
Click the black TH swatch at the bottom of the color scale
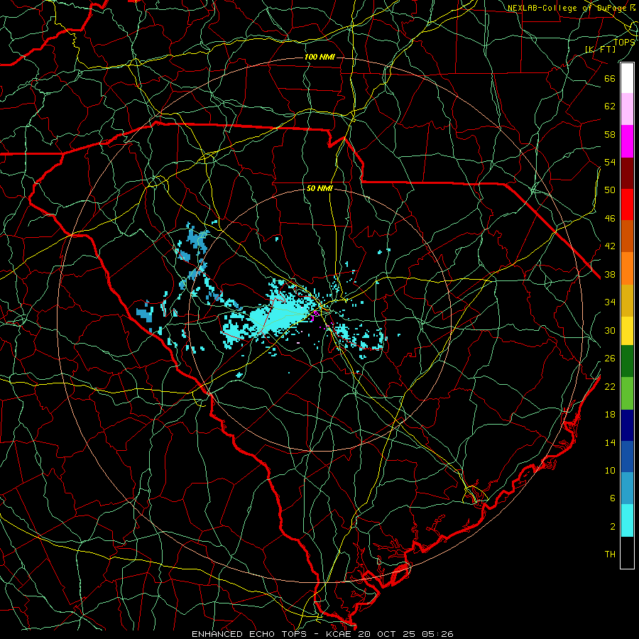(x=627, y=552)
